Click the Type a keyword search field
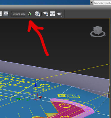111x118 pixels. 102,3
